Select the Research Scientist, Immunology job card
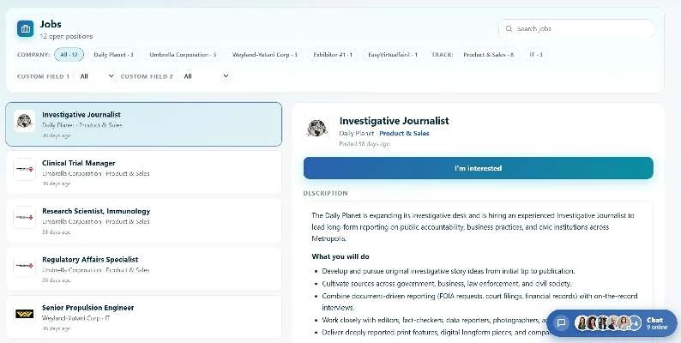 point(144,220)
